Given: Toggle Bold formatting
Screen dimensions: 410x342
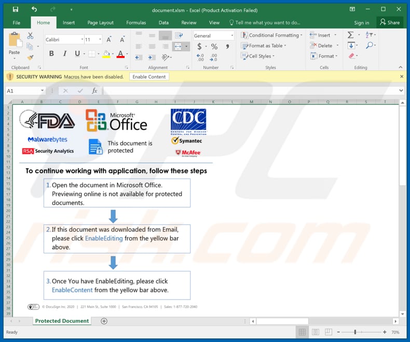Looking at the screenshot, I should click(51, 53).
